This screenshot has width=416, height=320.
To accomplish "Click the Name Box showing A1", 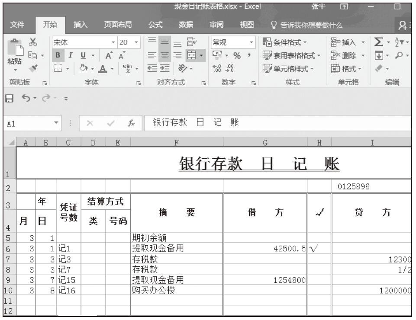I will coord(26,123).
